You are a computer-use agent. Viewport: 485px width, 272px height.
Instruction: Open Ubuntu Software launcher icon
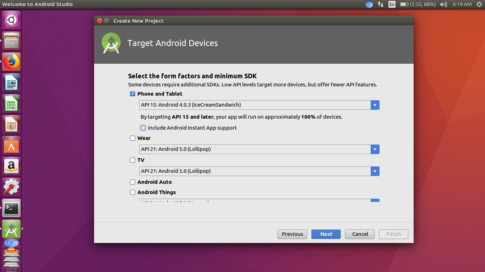[x=11, y=145]
